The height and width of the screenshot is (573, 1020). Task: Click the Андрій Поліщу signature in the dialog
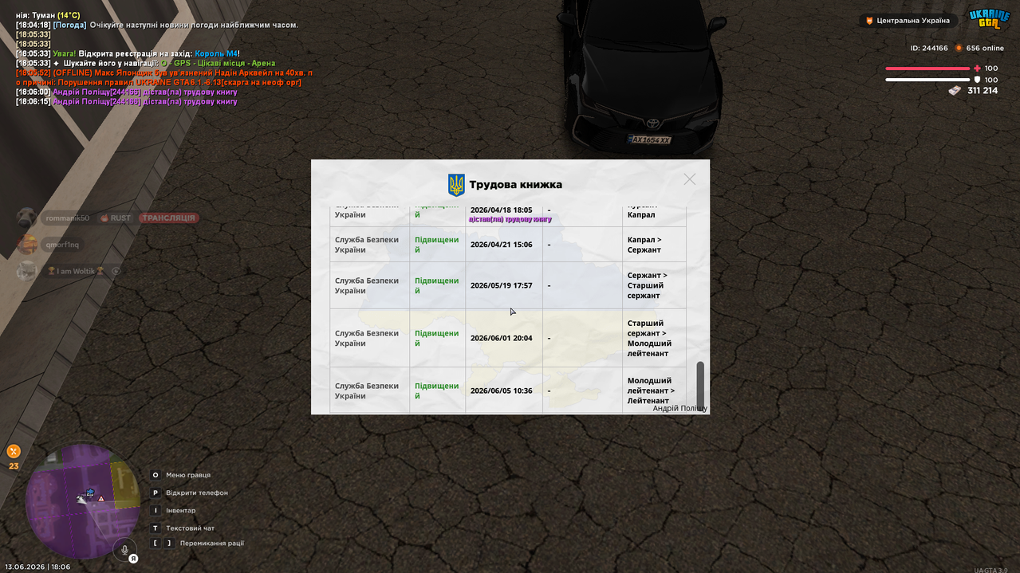pyautogui.click(x=679, y=408)
